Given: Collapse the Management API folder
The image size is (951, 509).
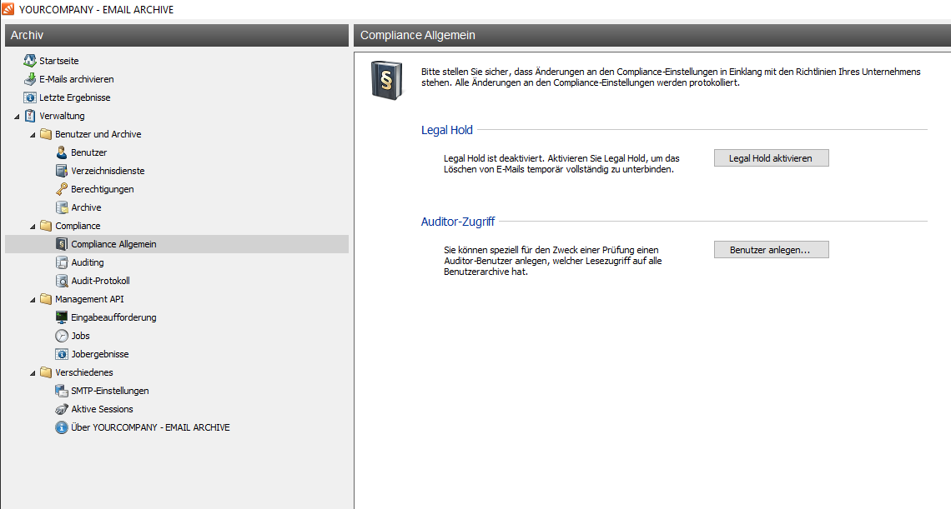Looking at the screenshot, I should [33, 299].
